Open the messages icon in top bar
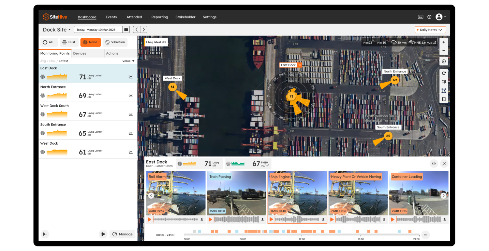489x251 pixels. 421,17
